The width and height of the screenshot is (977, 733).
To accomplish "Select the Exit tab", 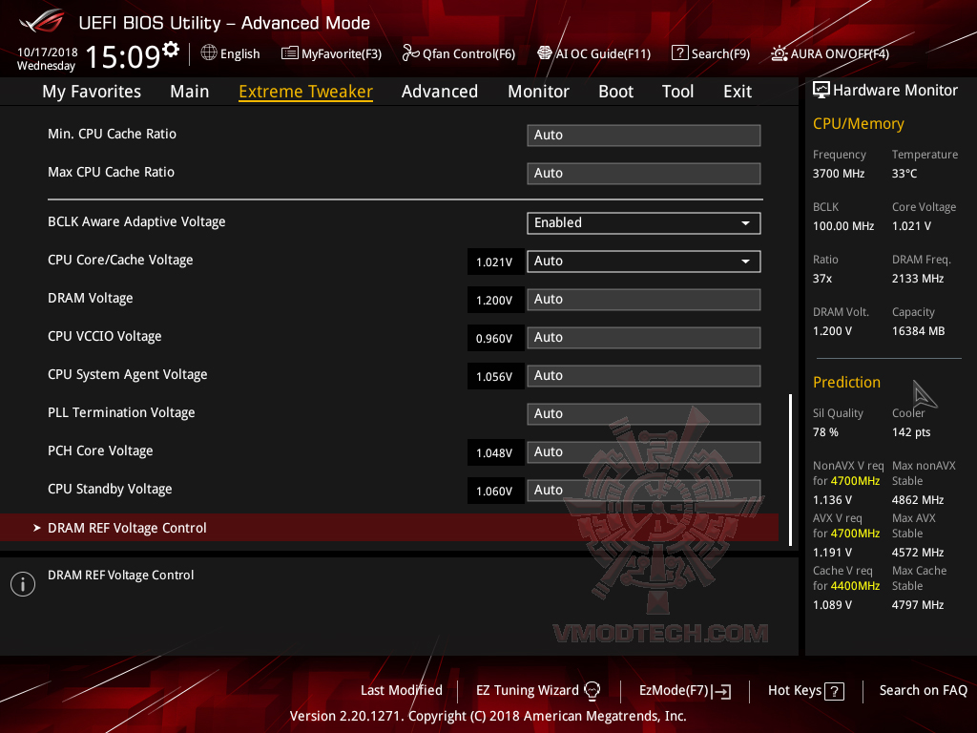I will tap(738, 92).
